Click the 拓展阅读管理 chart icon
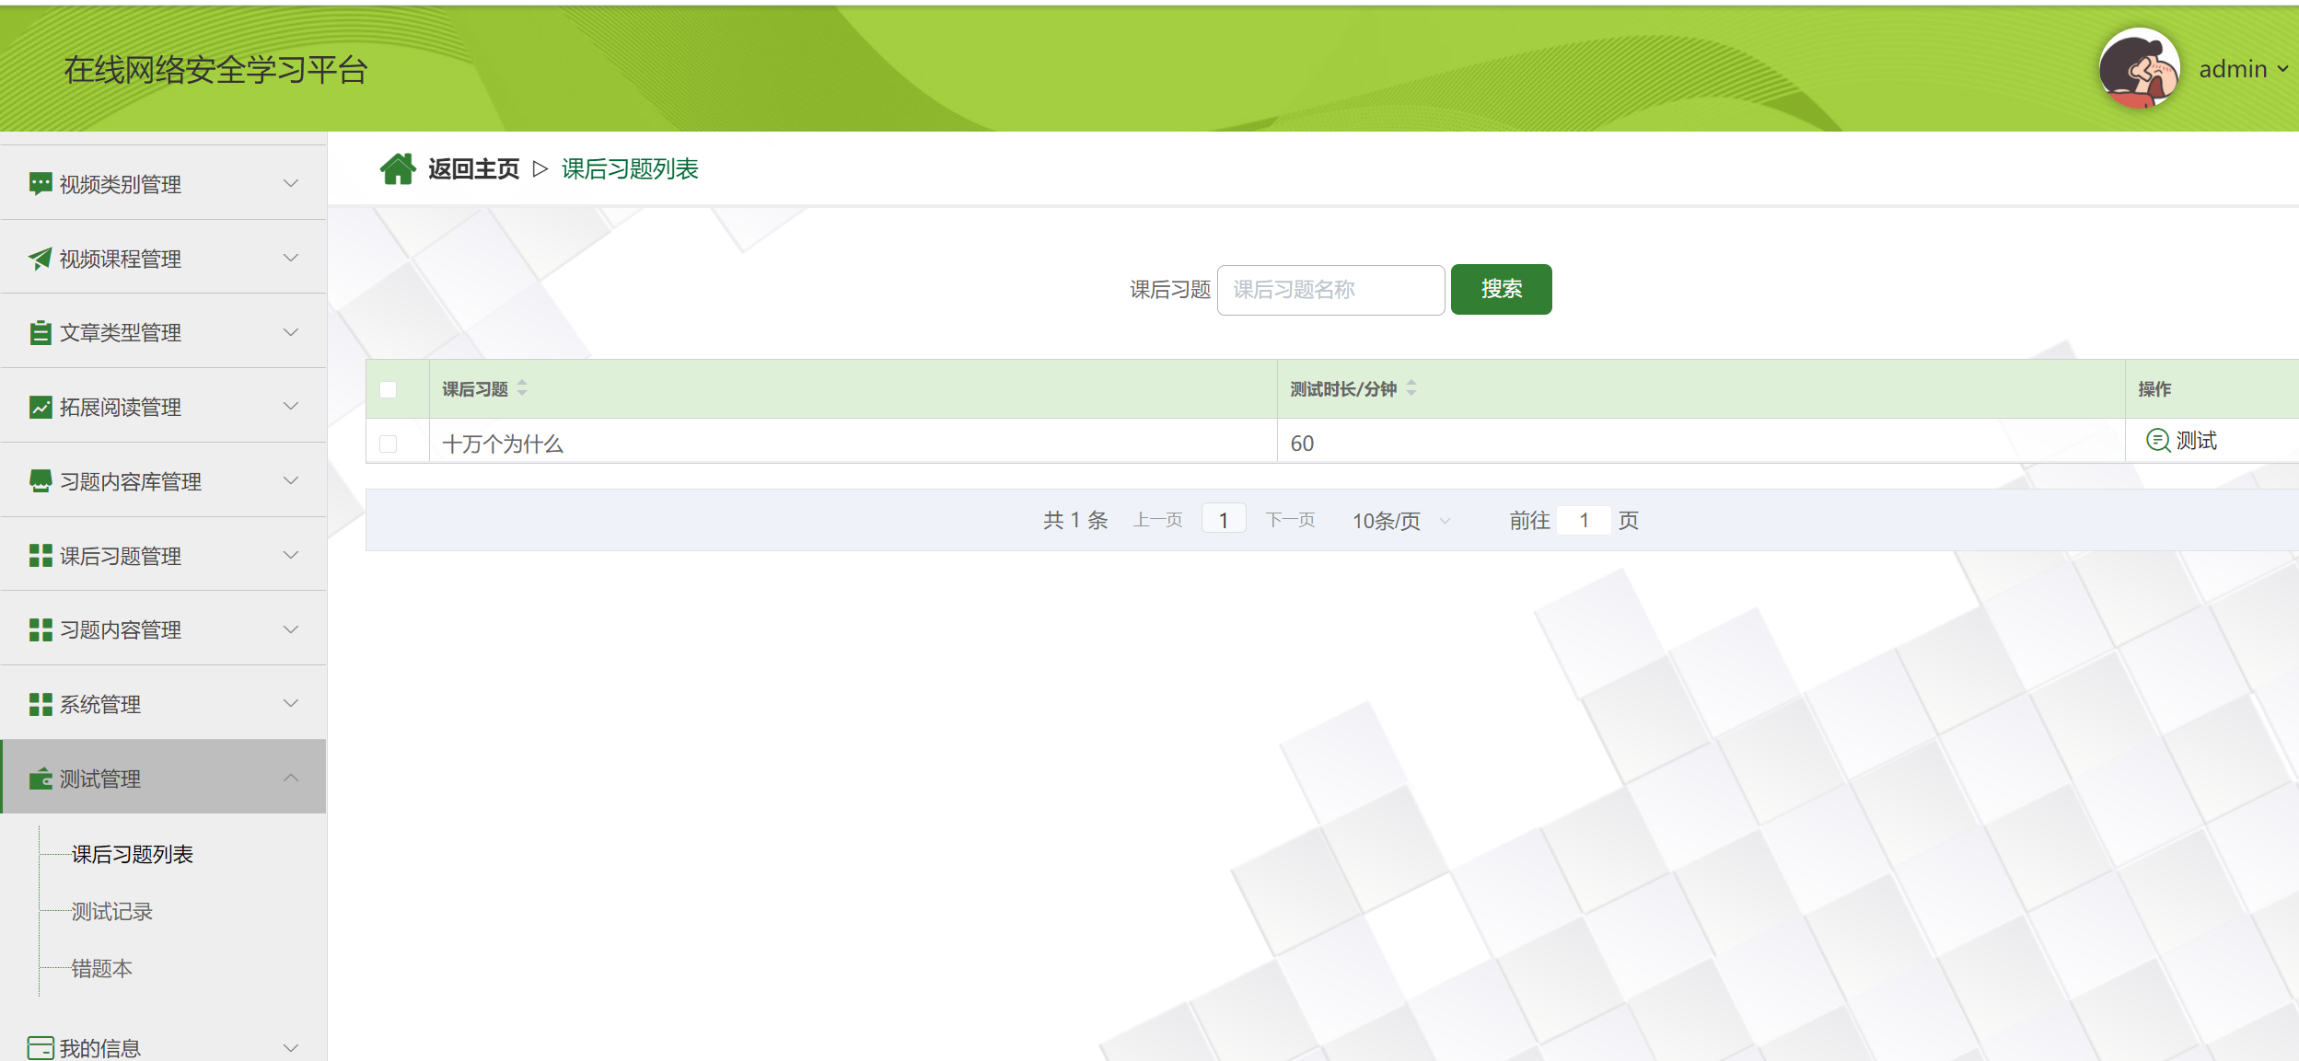 [x=39, y=407]
